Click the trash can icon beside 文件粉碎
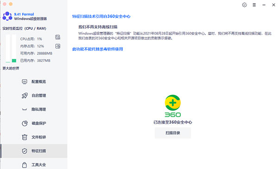Viewport: 278px width, 169px height. [25, 137]
